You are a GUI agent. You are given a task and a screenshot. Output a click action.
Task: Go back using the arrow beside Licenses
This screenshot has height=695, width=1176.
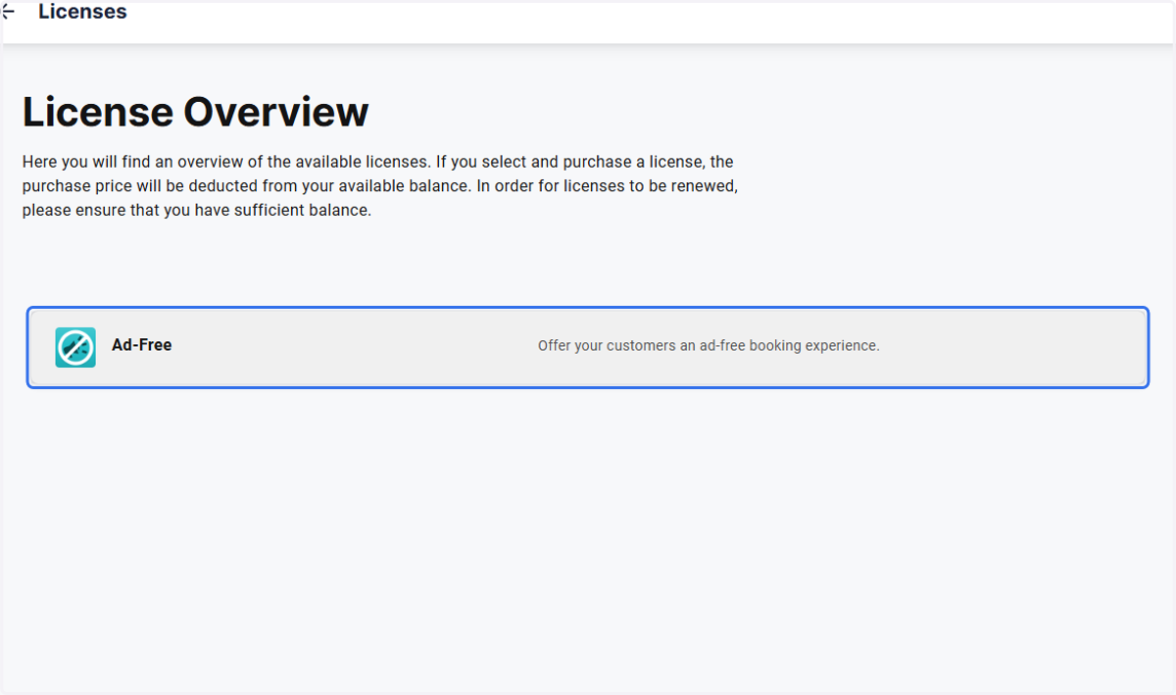click(8, 12)
